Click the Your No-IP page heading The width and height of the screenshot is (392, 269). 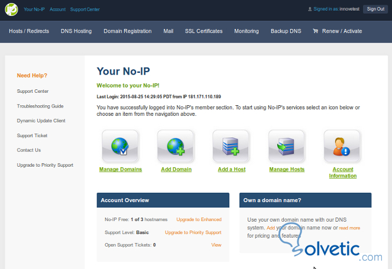point(123,72)
